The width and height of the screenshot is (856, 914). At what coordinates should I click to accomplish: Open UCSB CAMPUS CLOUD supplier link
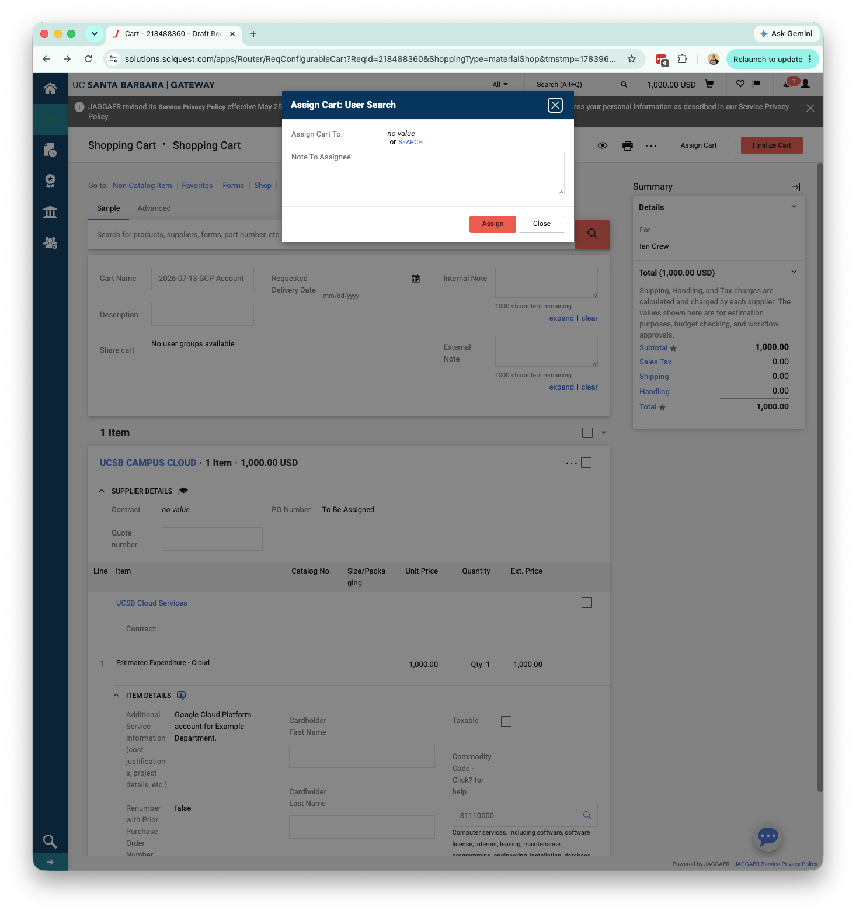pos(148,463)
